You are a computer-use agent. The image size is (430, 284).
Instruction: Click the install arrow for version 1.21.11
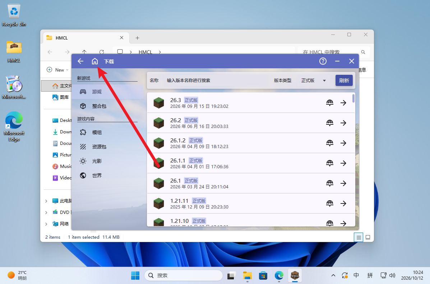343,203
